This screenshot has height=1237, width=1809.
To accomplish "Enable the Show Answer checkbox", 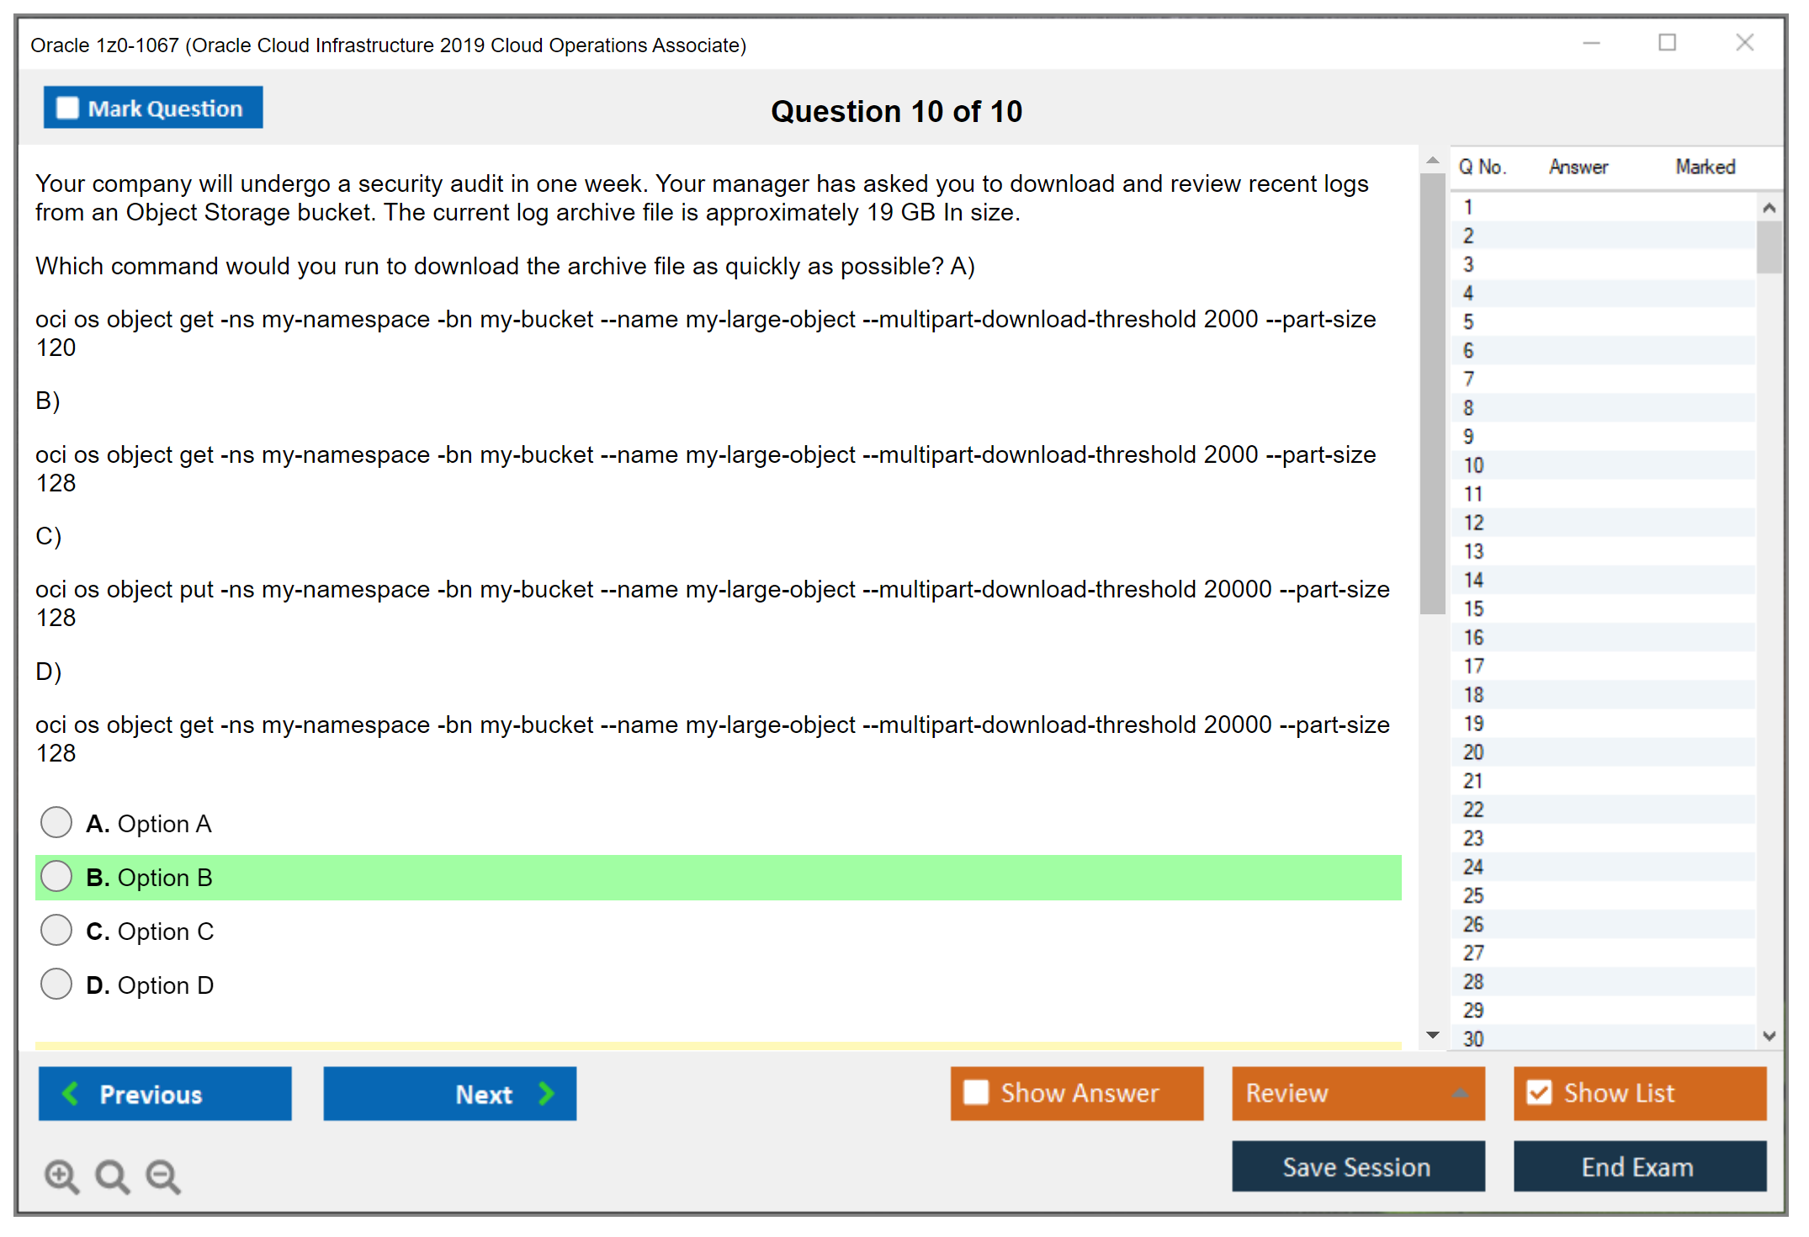I will click(976, 1092).
